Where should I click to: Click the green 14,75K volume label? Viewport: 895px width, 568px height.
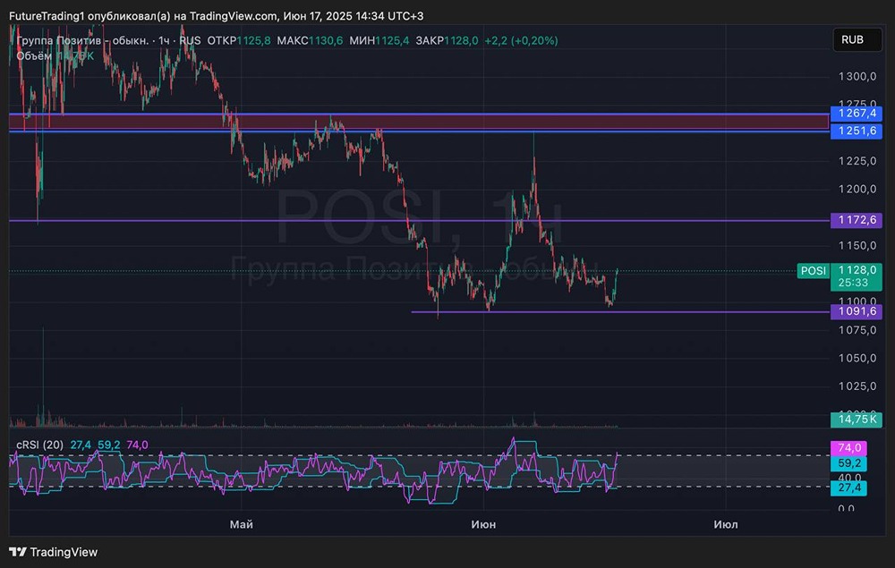[x=856, y=419]
